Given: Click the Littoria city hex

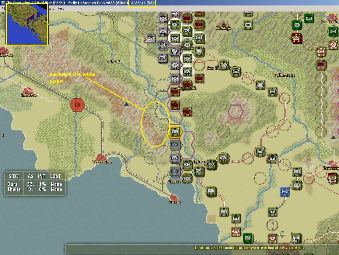Looking at the screenshot, I should coord(27,91).
